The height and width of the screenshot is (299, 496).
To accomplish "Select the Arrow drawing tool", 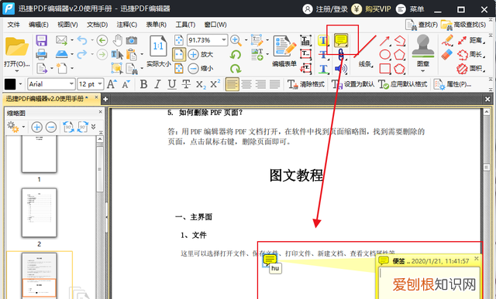I will [384, 41].
